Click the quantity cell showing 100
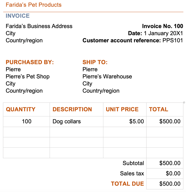The image size is (186, 192). tap(27, 122)
